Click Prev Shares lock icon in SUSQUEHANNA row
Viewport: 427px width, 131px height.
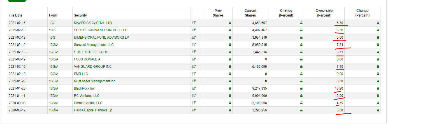click(230, 30)
